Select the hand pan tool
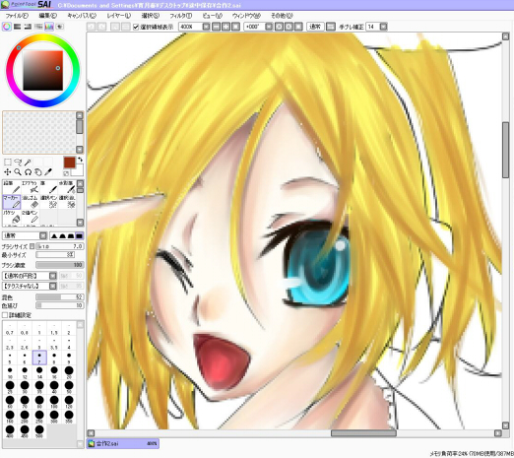The height and width of the screenshot is (458, 514). pyautogui.click(x=38, y=172)
